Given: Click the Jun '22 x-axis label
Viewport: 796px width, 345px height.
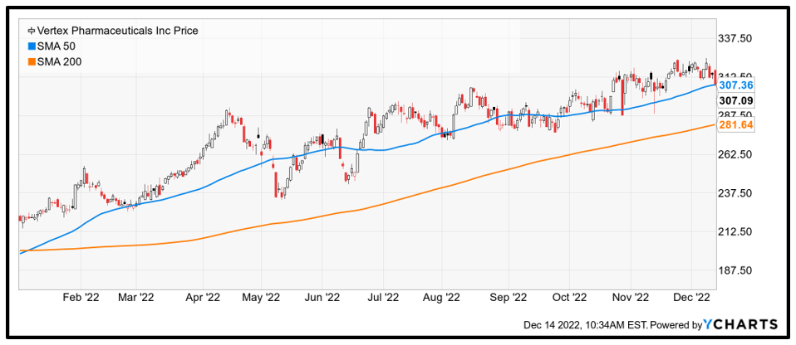Looking at the screenshot, I should pos(322,298).
